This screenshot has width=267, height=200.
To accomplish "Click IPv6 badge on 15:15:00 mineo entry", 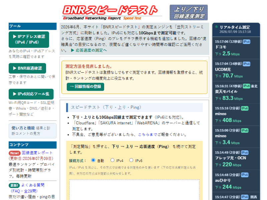I will (x=245, y=130).
